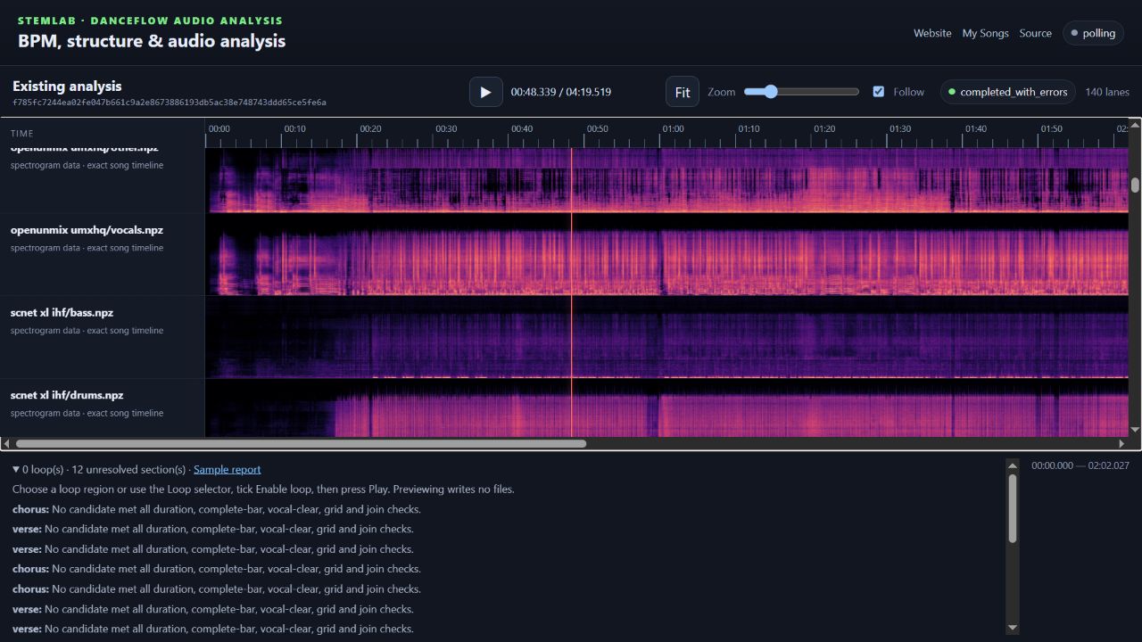This screenshot has height=642, width=1142.
Task: Adjust the Zoom slider
Action: point(801,92)
